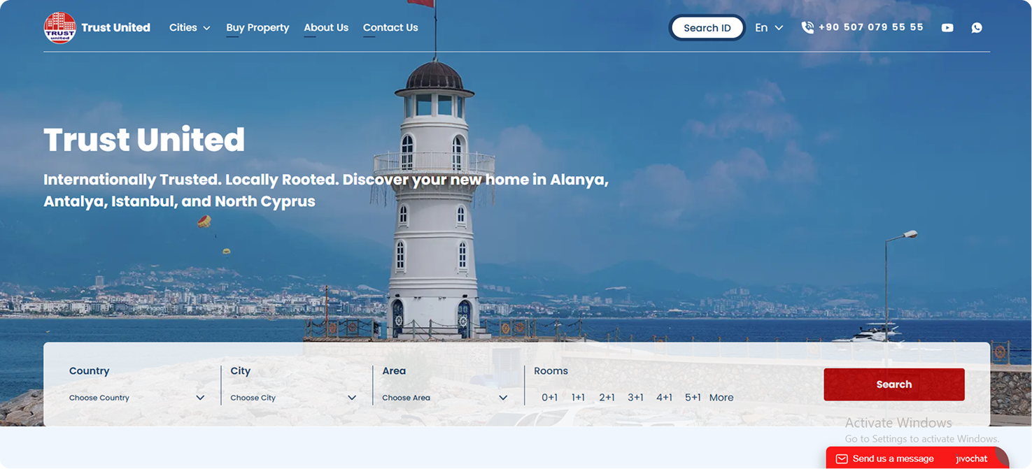Select the 4+1 rooms option
This screenshot has height=469, width=1032.
coord(664,398)
